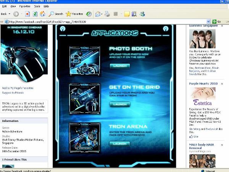
Task: Open the Favorites star toolbar button
Action: point(74,14)
